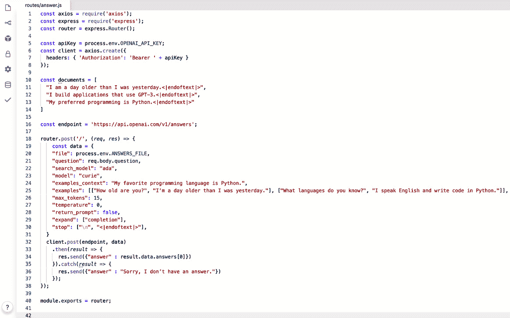Click line number 1 in the gutter
510x318 pixels.
coord(29,14)
